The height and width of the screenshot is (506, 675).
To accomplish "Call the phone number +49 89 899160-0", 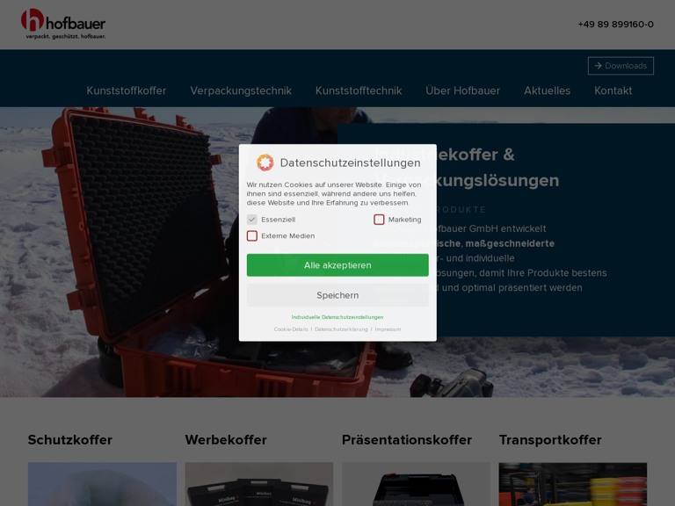I will [615, 25].
